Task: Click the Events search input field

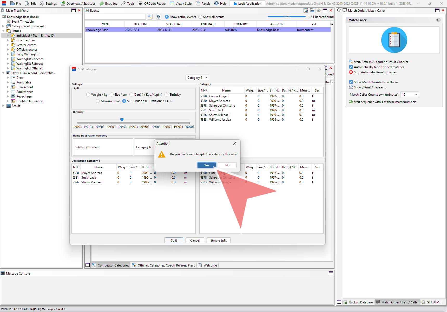Action: (x=115, y=17)
